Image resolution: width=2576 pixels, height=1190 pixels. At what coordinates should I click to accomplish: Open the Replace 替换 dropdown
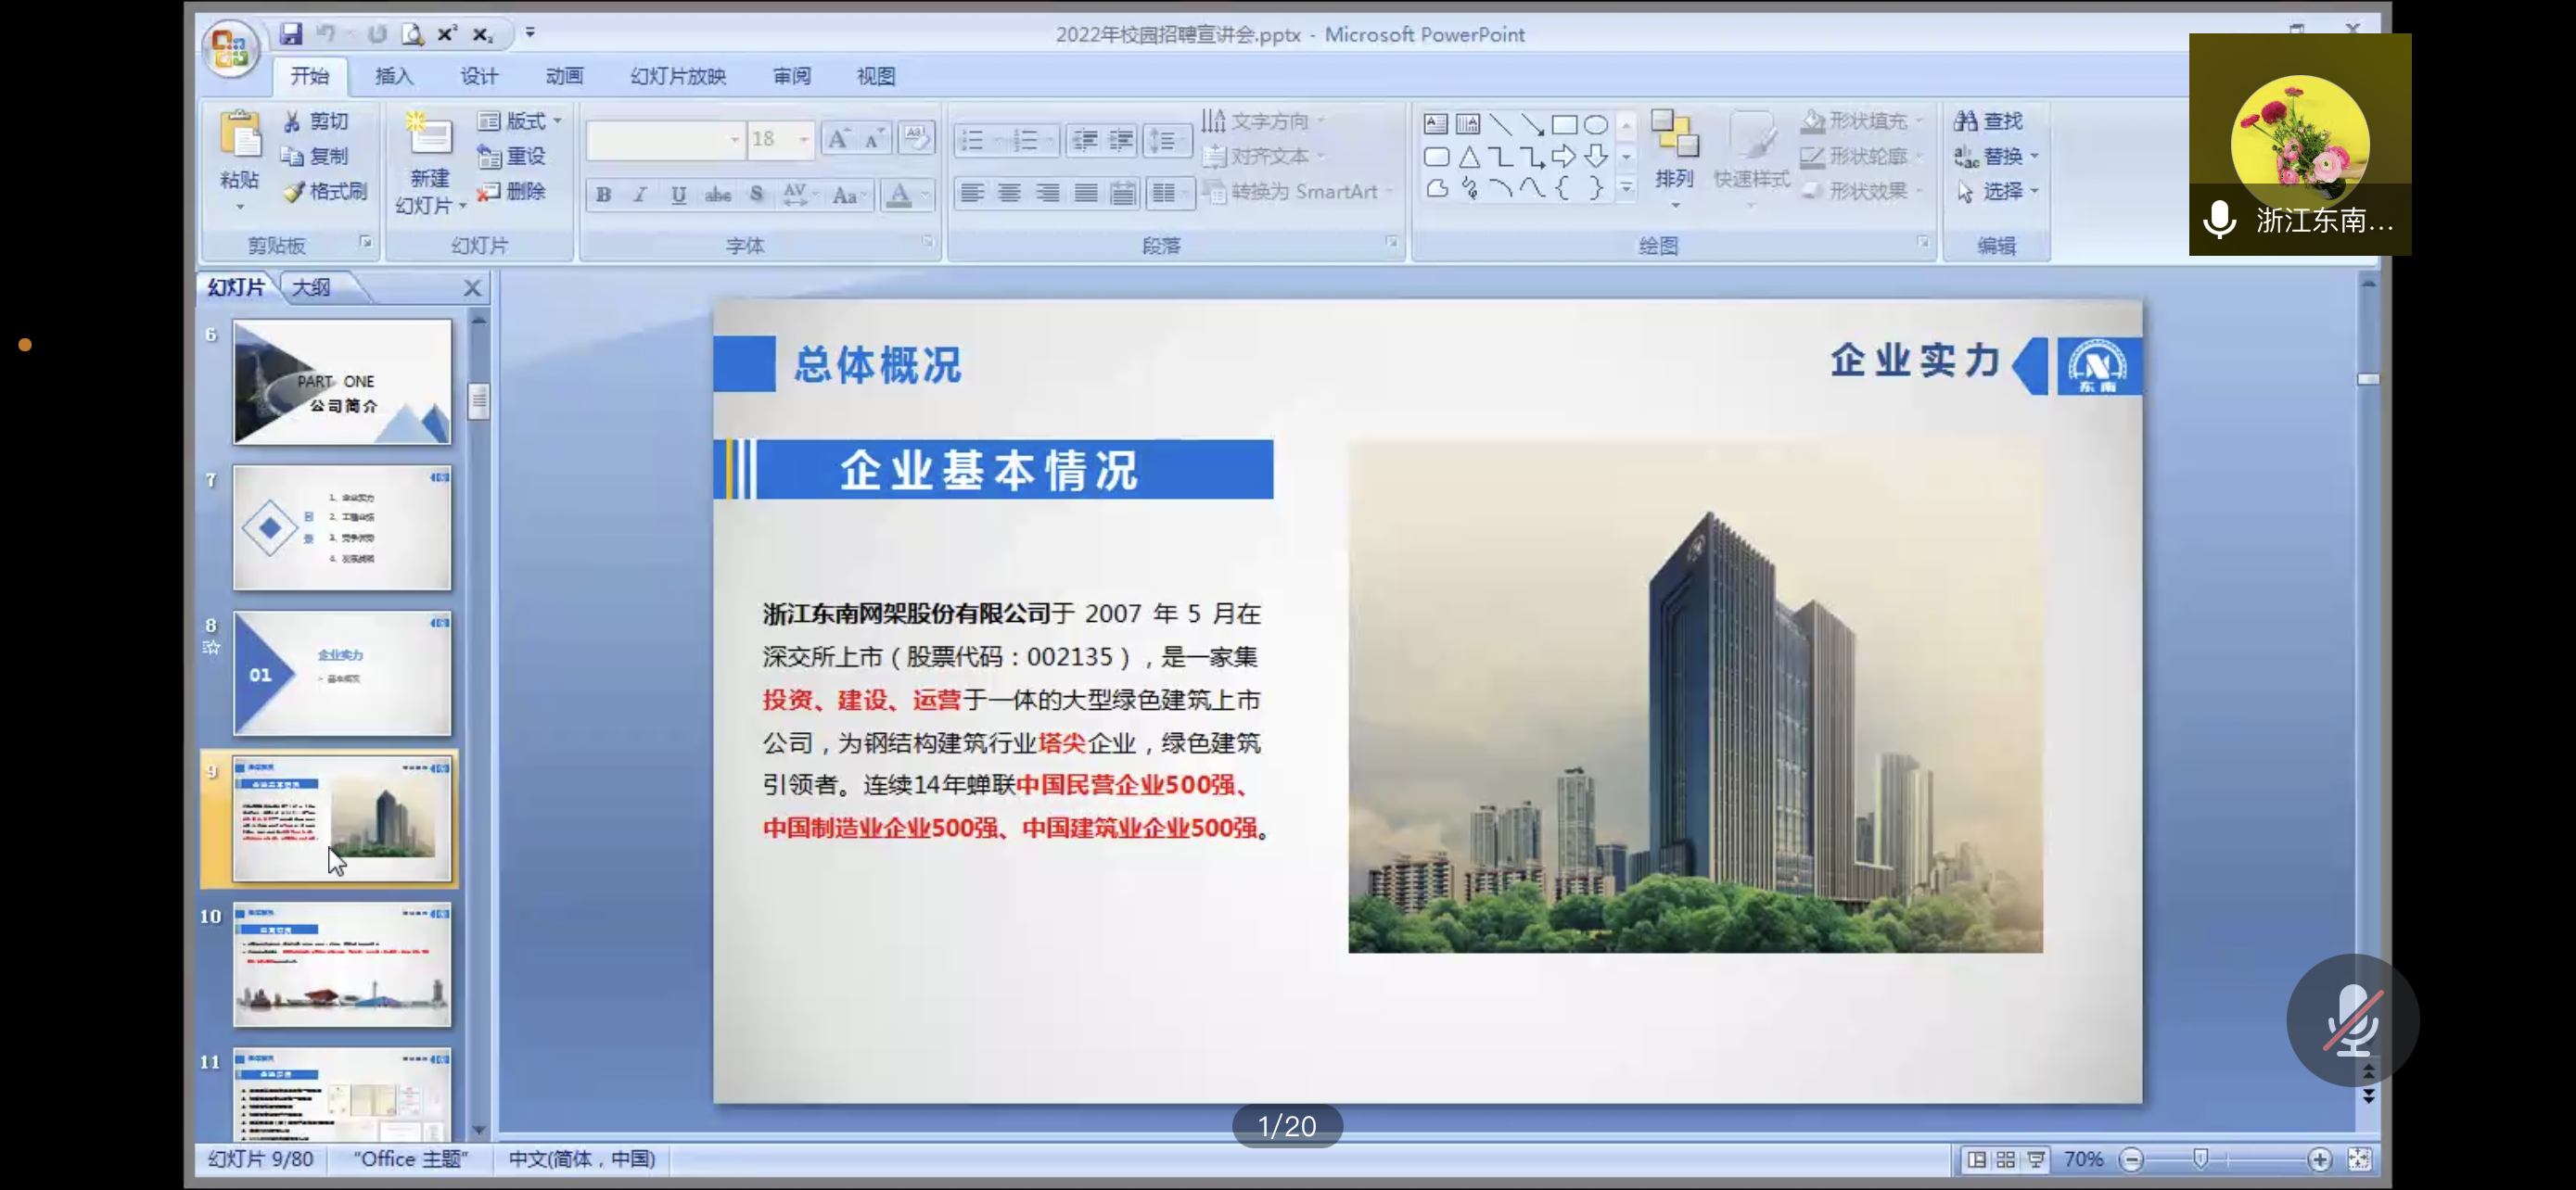pos(1996,156)
